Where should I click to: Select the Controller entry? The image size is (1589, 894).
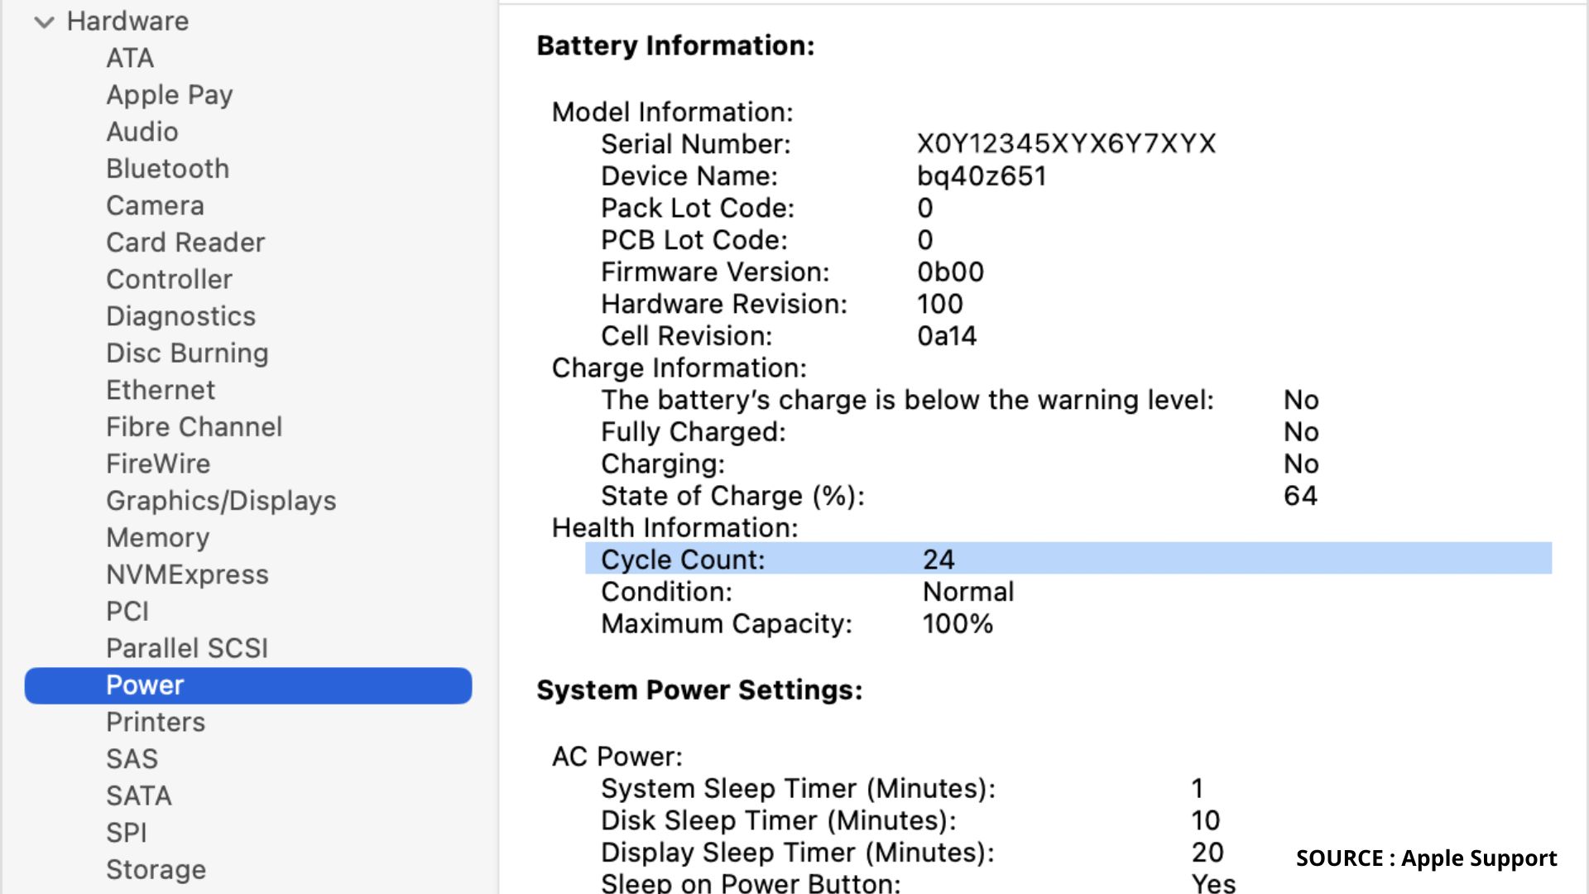click(x=170, y=279)
